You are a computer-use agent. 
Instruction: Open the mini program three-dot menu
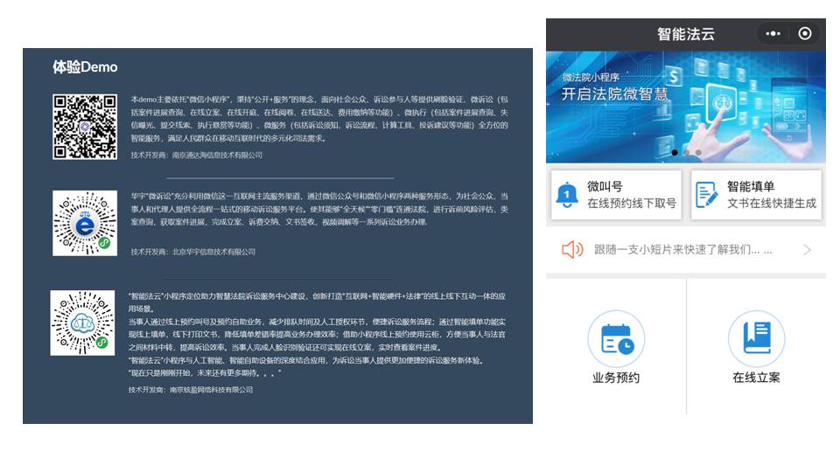(773, 34)
